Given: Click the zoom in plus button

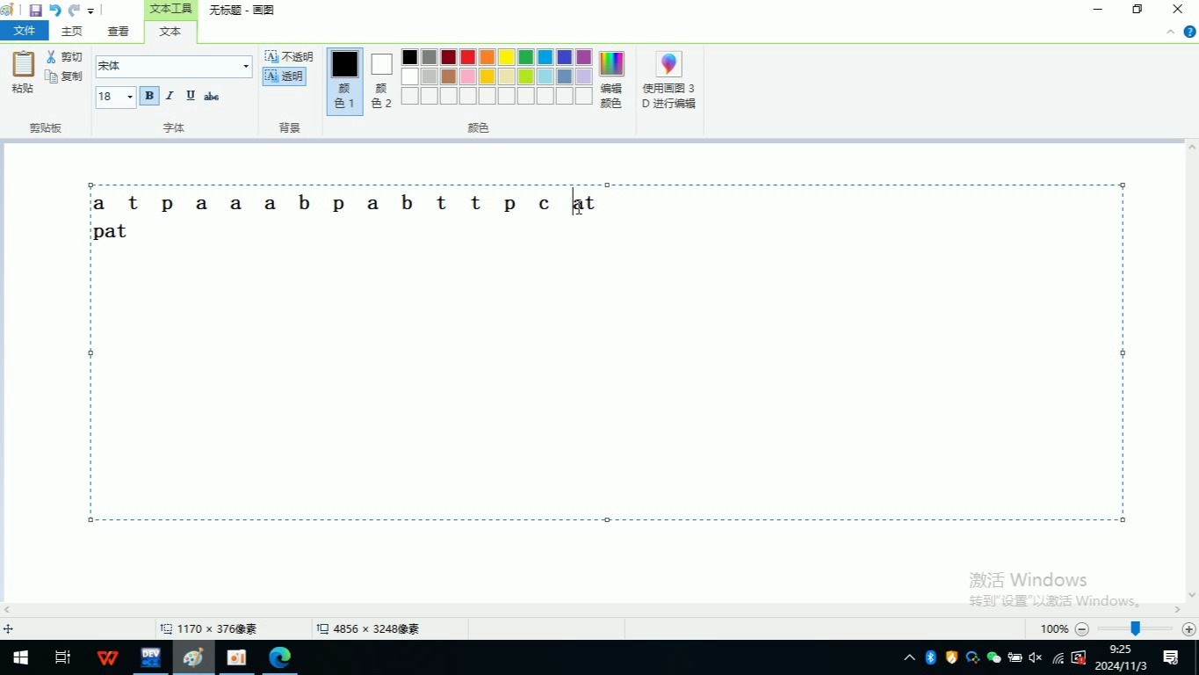Looking at the screenshot, I should coord(1189,629).
